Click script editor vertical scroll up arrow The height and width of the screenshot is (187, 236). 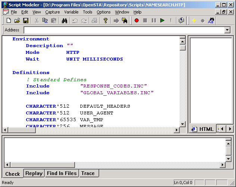click(x=182, y=42)
